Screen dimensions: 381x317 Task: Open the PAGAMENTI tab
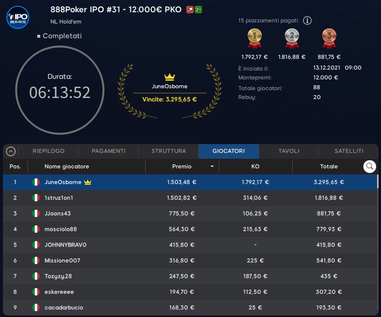(108, 151)
